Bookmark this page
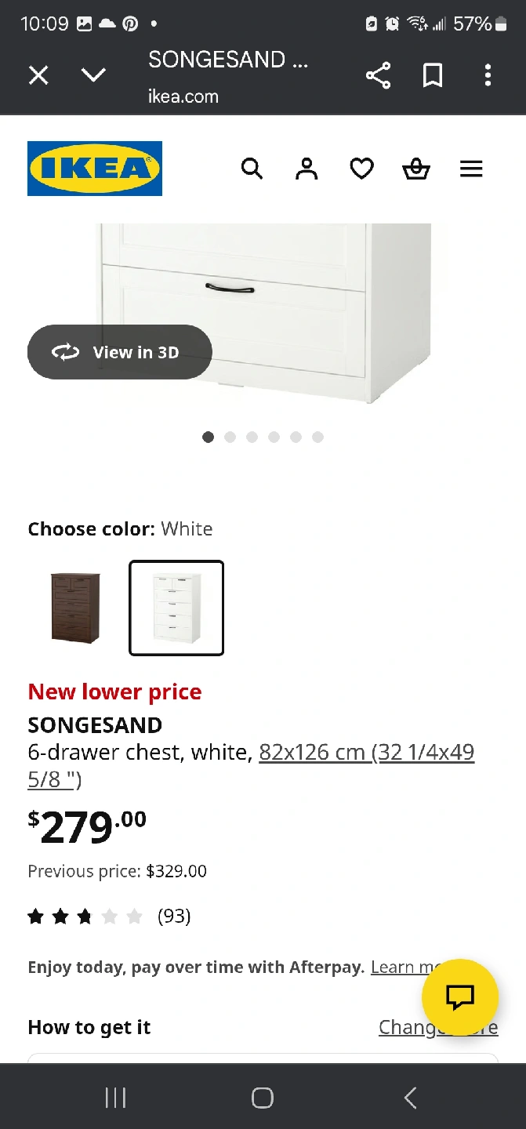The width and height of the screenshot is (526, 1129). click(433, 75)
